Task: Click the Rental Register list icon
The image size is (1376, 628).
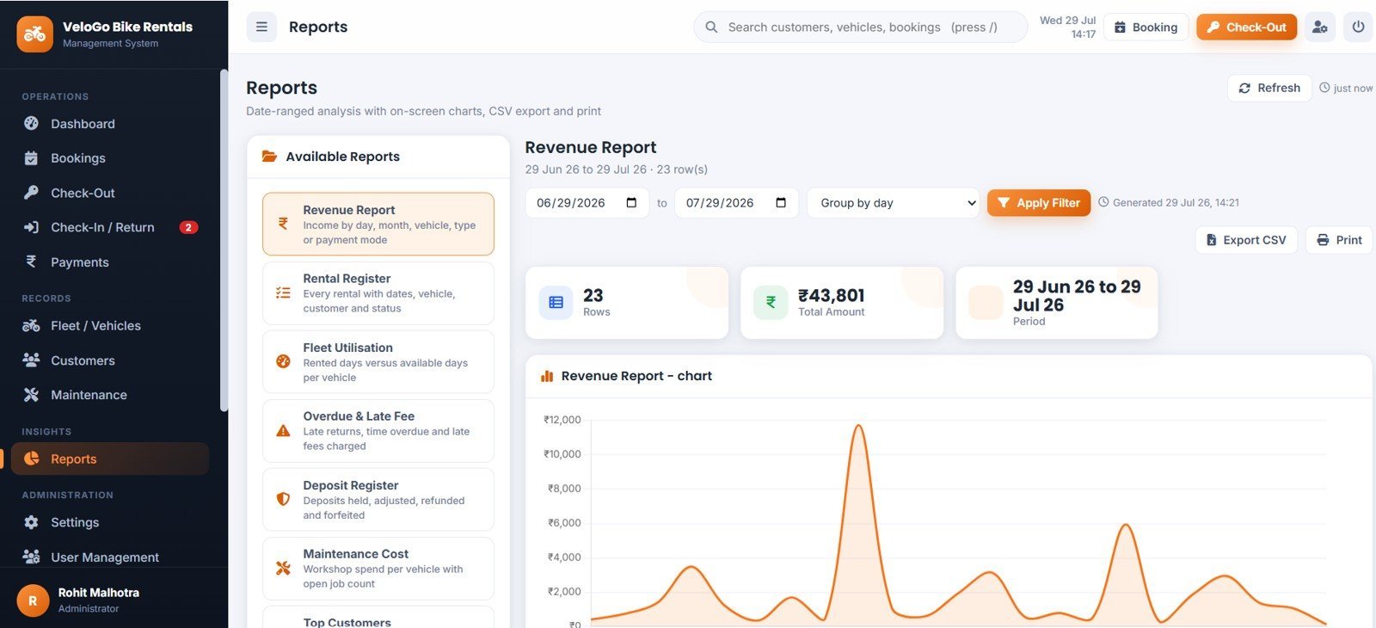Action: click(283, 292)
